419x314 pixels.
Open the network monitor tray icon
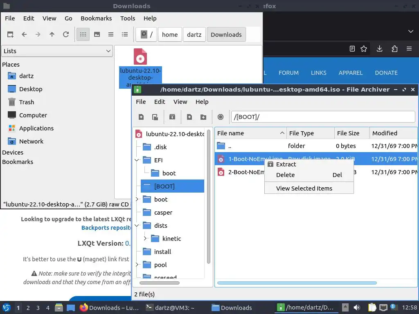[383, 307]
